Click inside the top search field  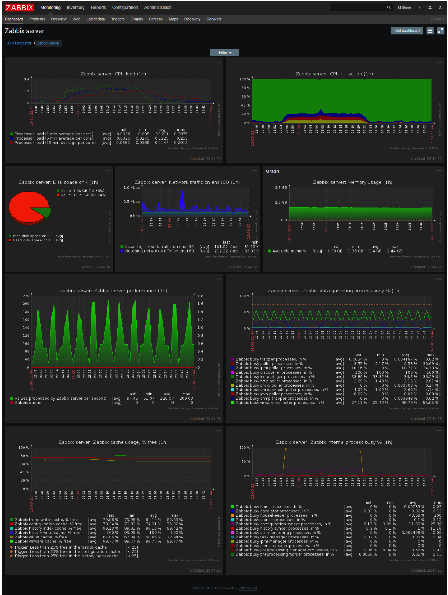(359, 8)
